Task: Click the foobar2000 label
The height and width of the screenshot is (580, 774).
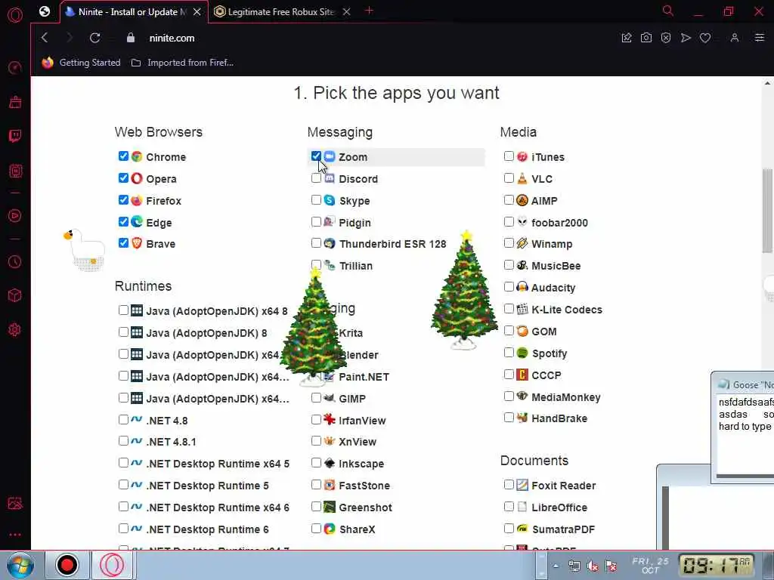Action: click(x=559, y=223)
